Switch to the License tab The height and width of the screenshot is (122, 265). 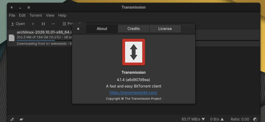165,29
